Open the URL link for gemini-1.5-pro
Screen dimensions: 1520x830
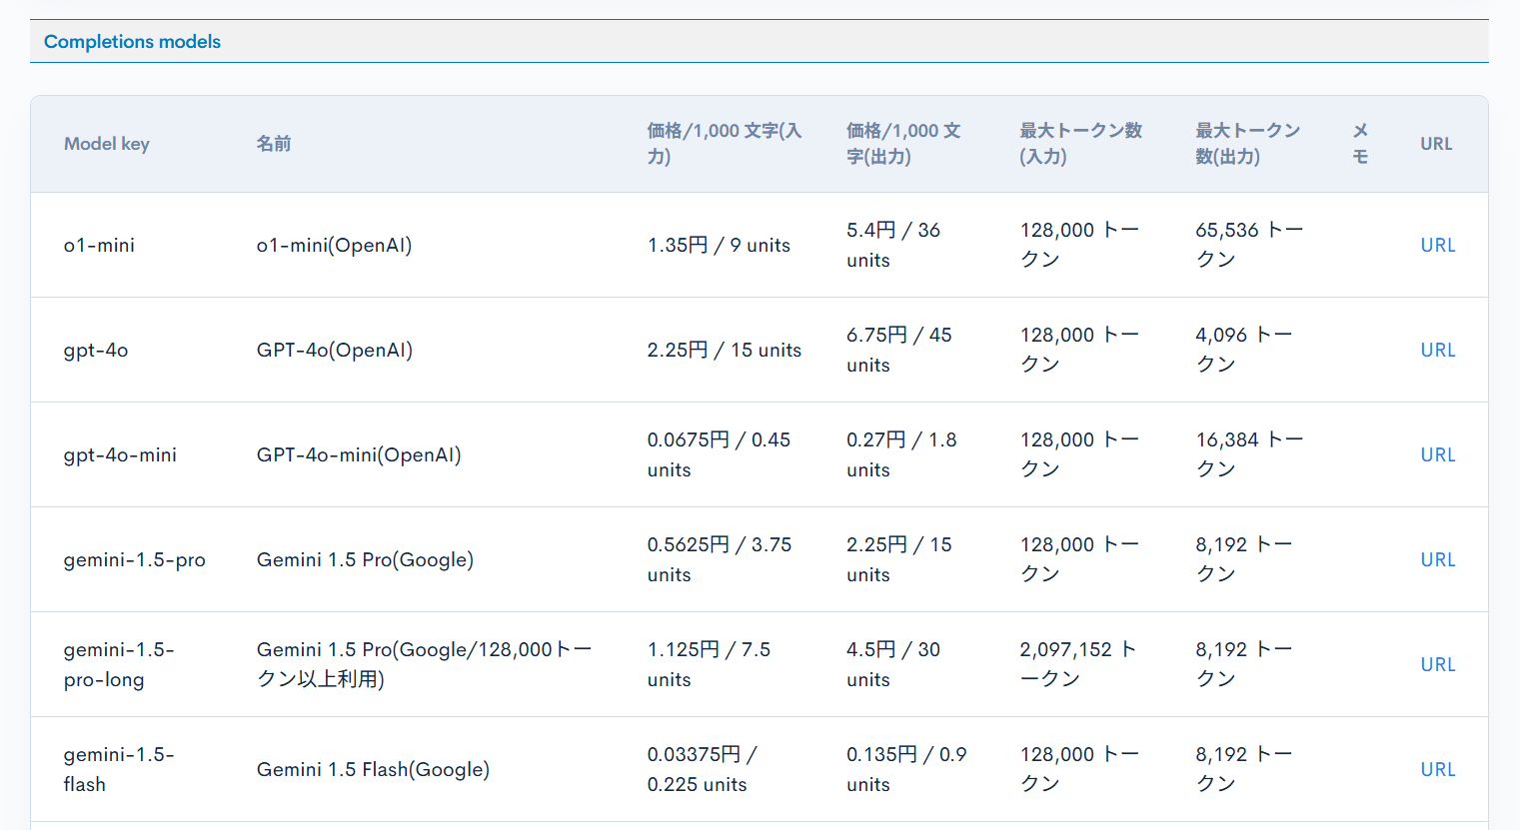(1437, 559)
